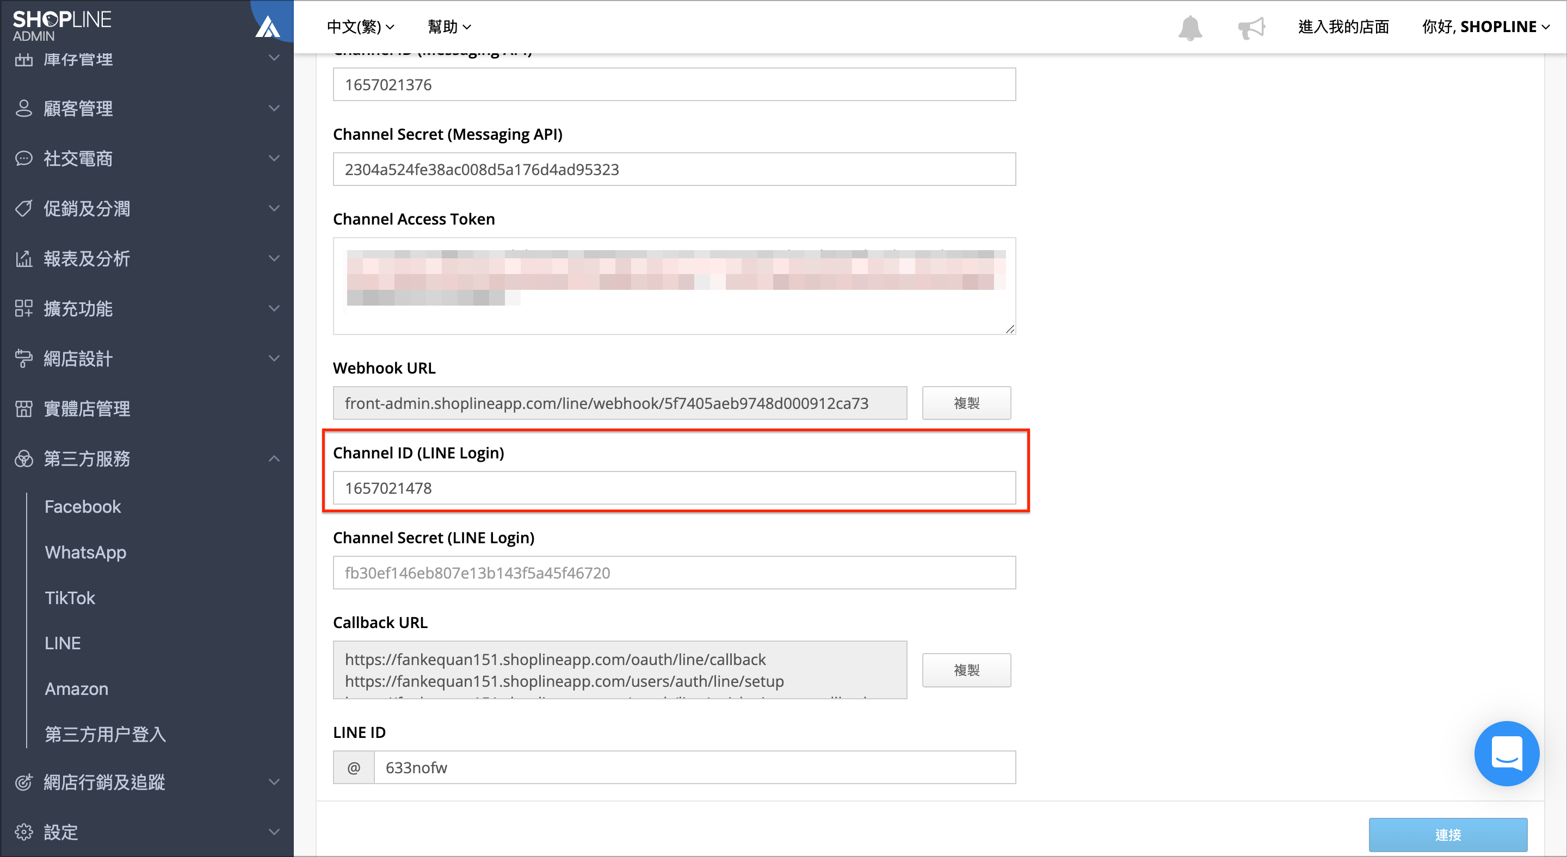Click the LINE ID input field

coord(694,767)
